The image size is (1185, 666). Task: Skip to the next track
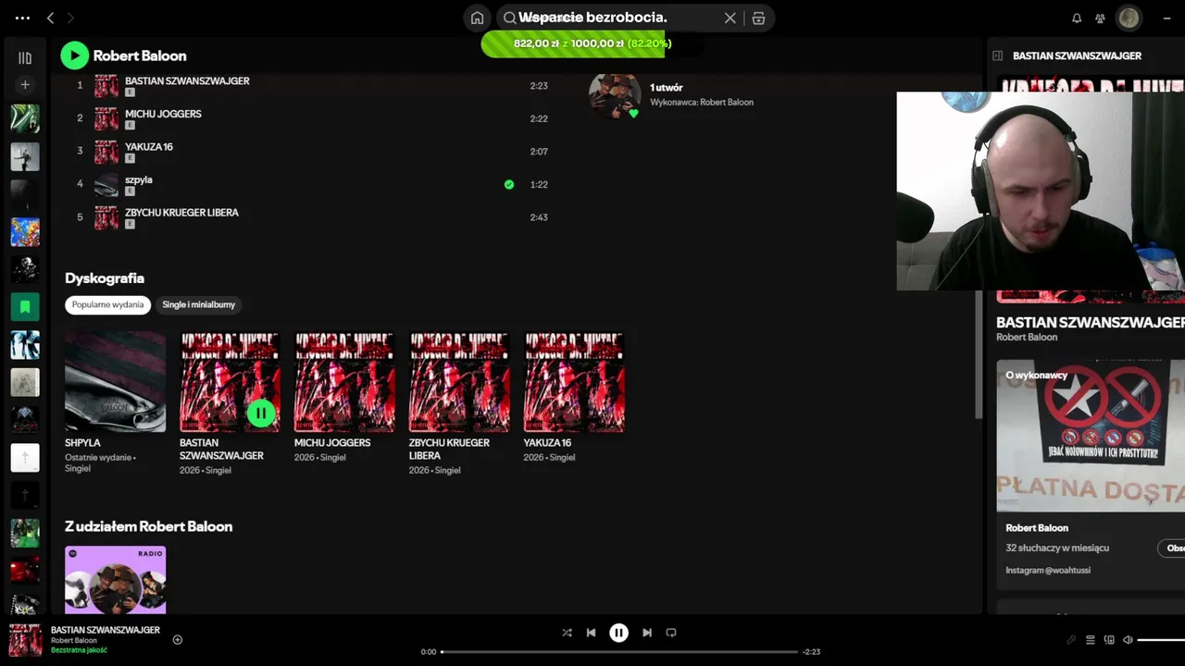pyautogui.click(x=647, y=633)
